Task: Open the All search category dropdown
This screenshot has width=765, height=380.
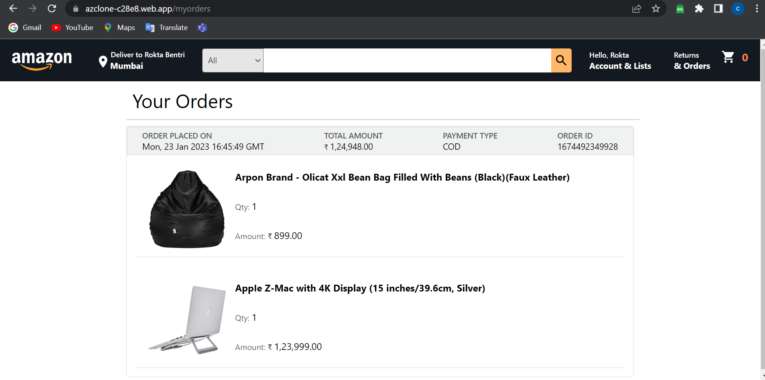Action: point(232,60)
